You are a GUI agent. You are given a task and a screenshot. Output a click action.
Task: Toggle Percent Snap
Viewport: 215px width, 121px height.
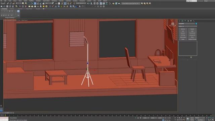click(x=68, y=3)
